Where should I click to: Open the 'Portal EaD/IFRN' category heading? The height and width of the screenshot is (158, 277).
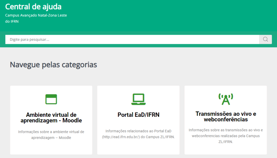[138, 115]
